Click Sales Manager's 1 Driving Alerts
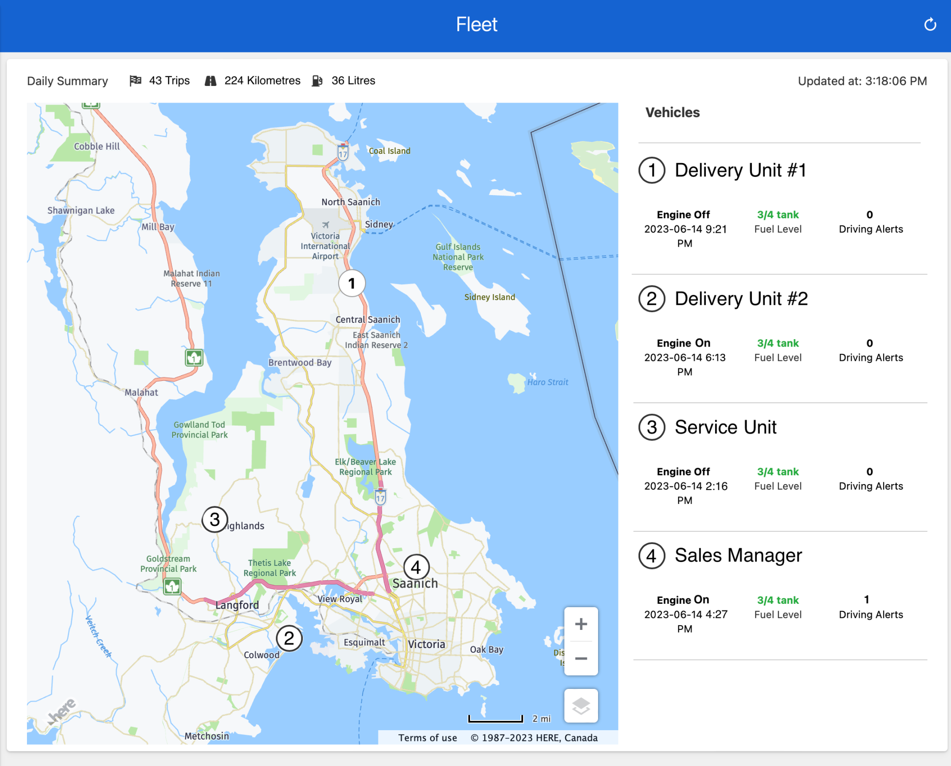 point(871,607)
